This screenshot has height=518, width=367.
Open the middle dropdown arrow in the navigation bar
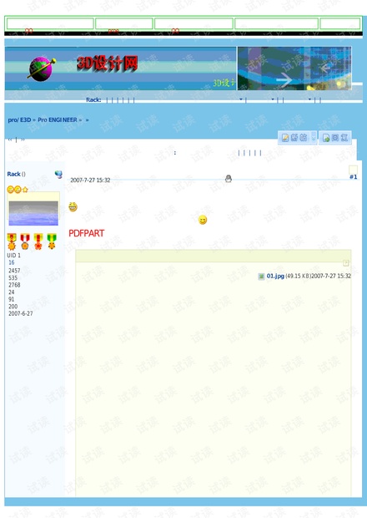[x=273, y=99]
